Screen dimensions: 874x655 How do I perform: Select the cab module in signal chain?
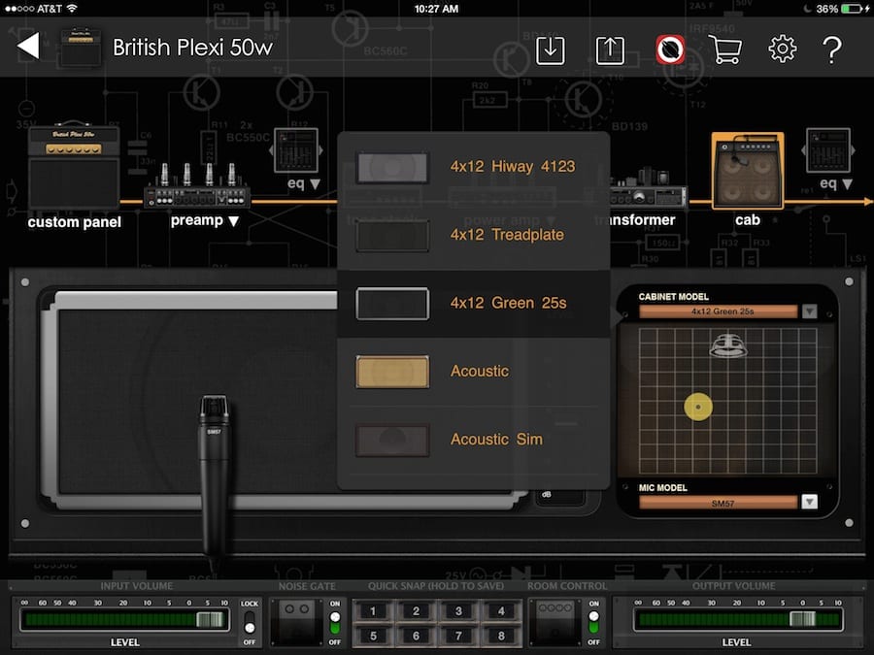pyautogui.click(x=747, y=172)
